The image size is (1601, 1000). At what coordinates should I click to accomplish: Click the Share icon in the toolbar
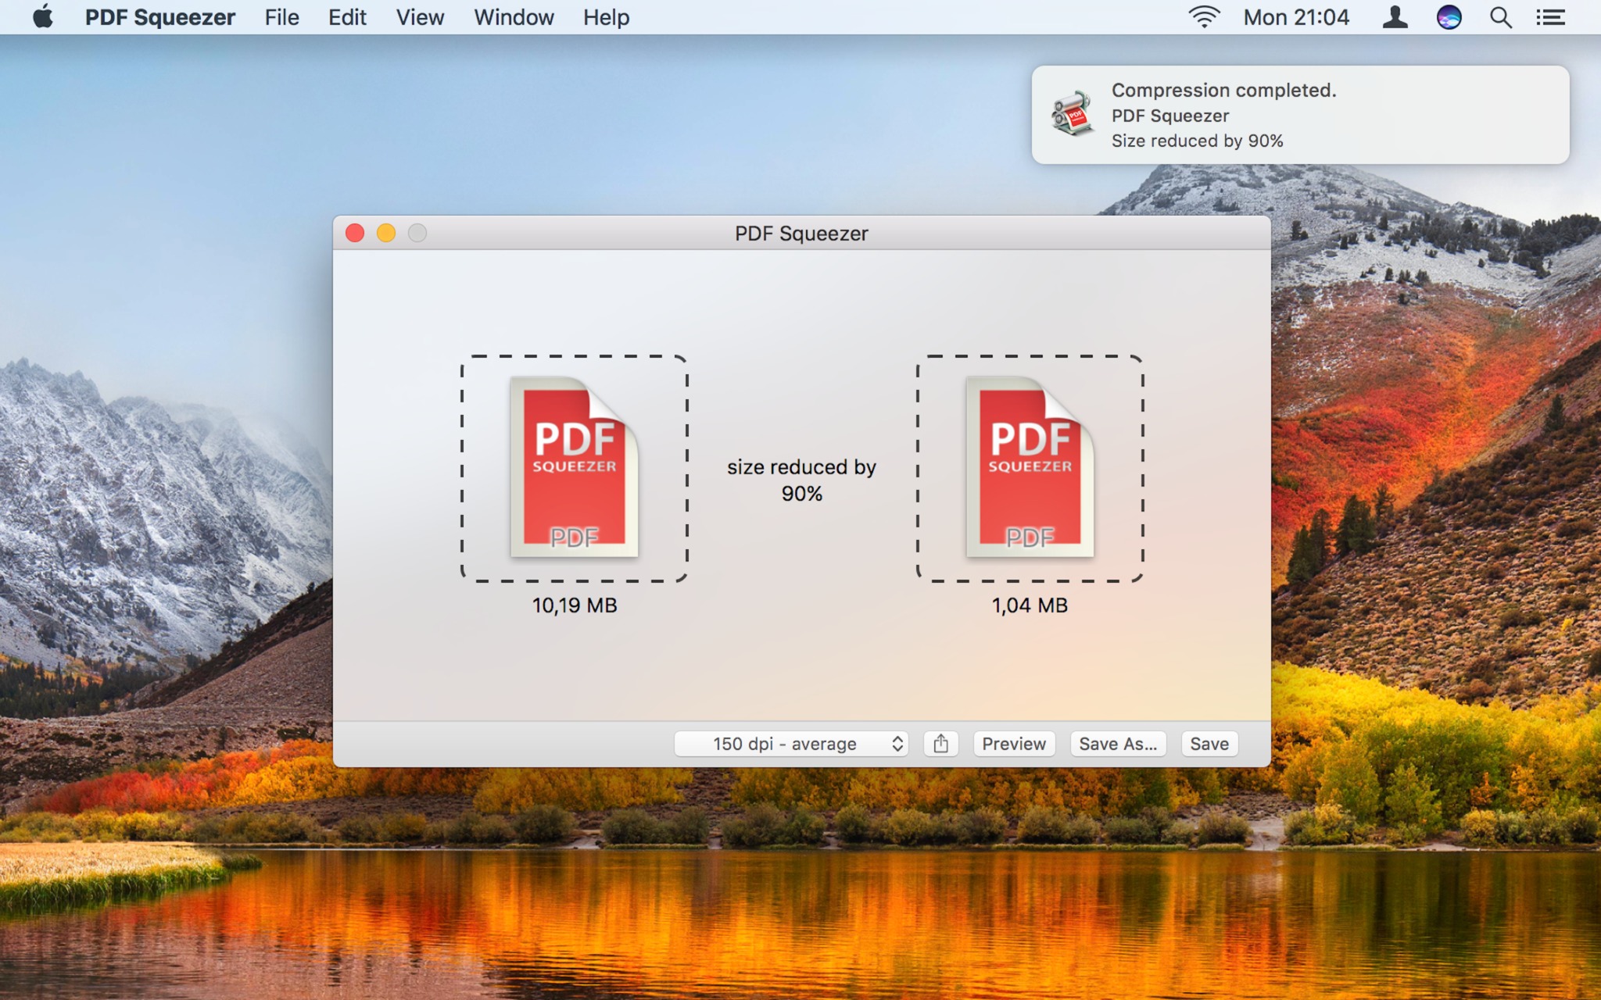[x=942, y=743]
